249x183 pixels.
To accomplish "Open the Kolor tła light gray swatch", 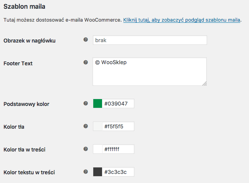I will [97, 126].
